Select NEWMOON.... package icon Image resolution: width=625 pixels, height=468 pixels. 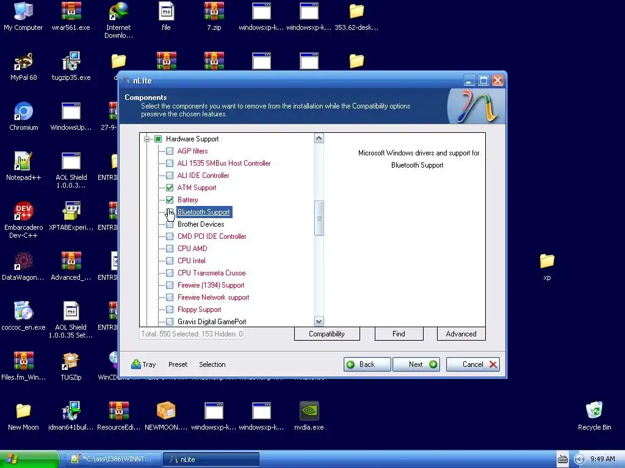click(x=166, y=416)
